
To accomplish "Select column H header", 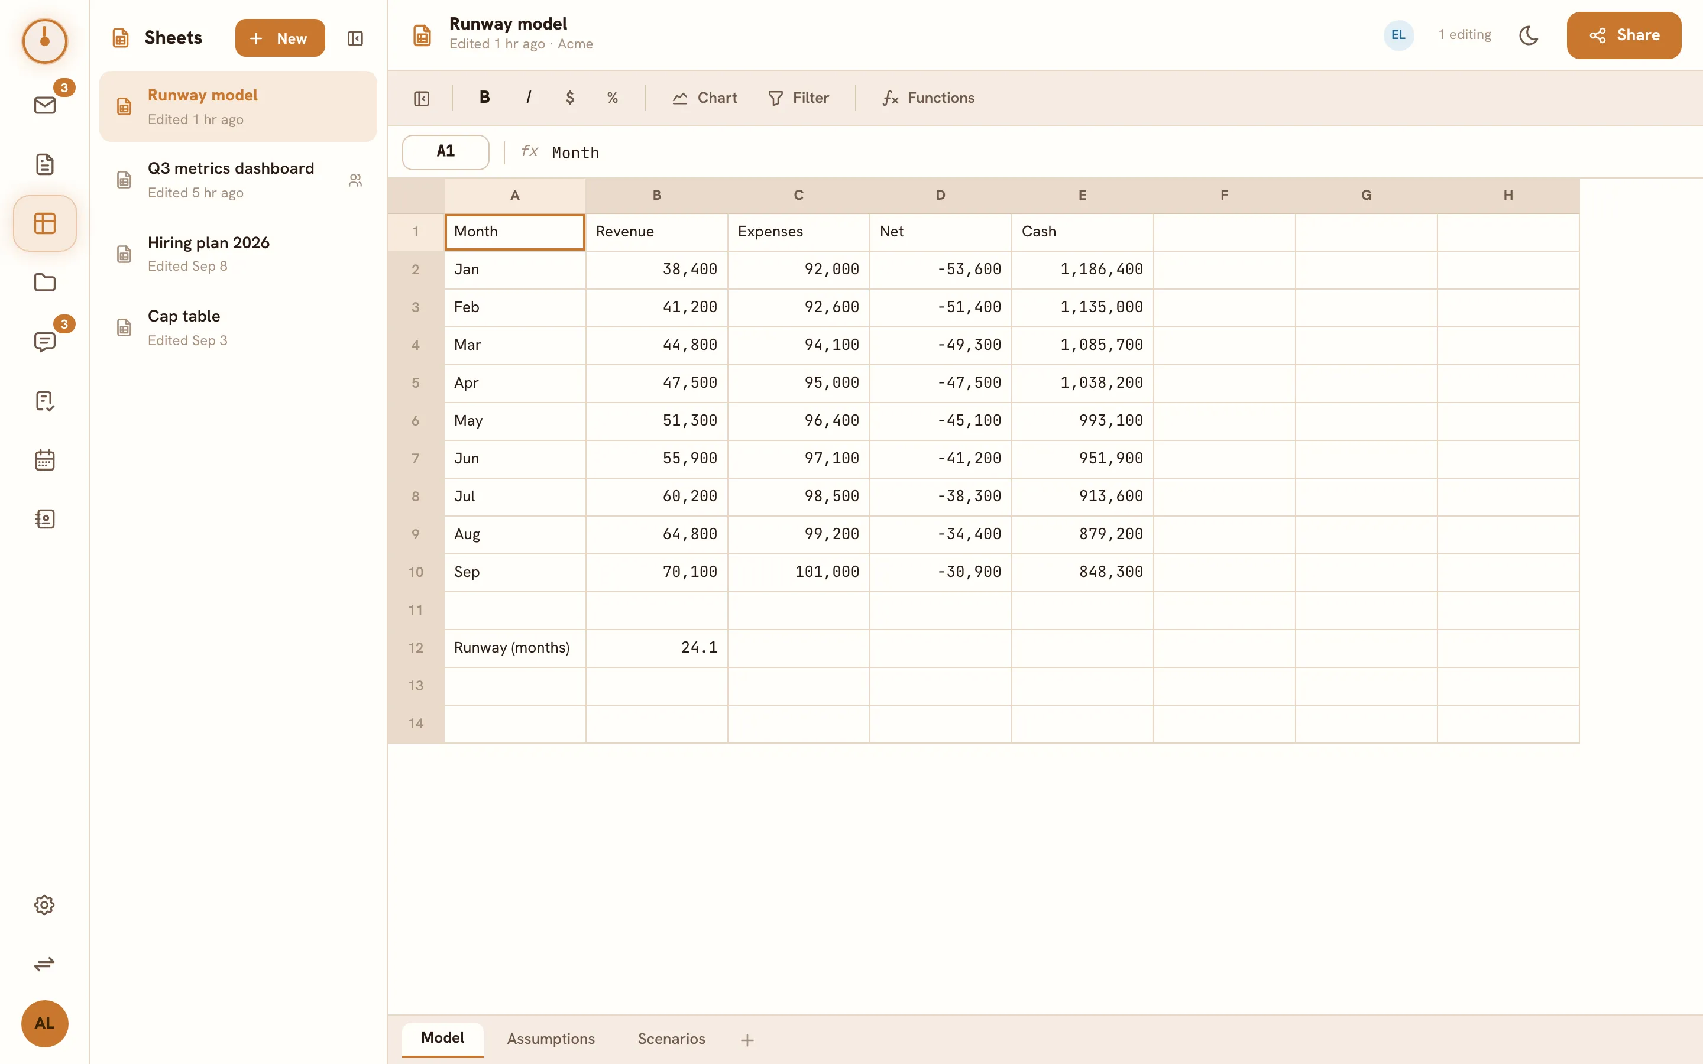I will tap(1508, 196).
